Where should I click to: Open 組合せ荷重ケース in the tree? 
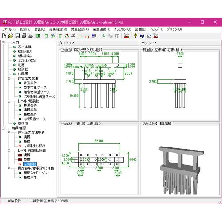(x=36, y=92)
